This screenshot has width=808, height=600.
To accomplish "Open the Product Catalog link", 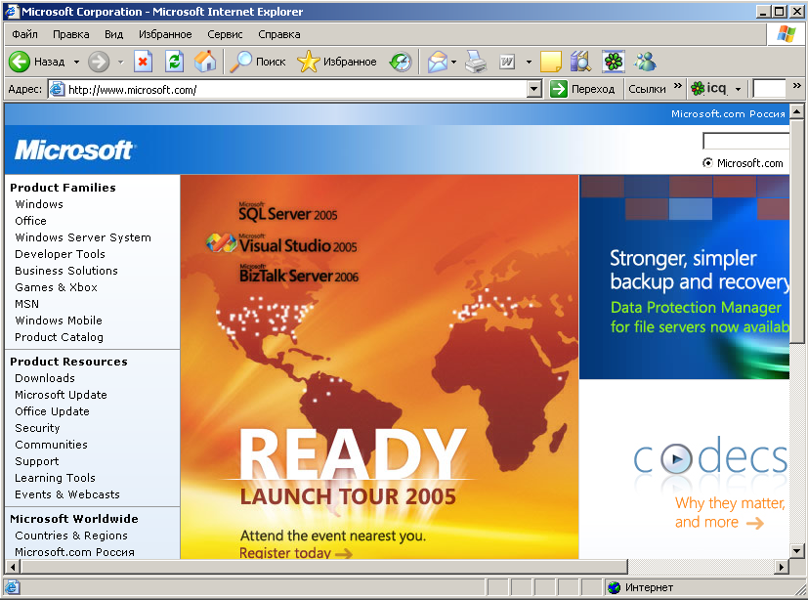I will click(x=59, y=337).
